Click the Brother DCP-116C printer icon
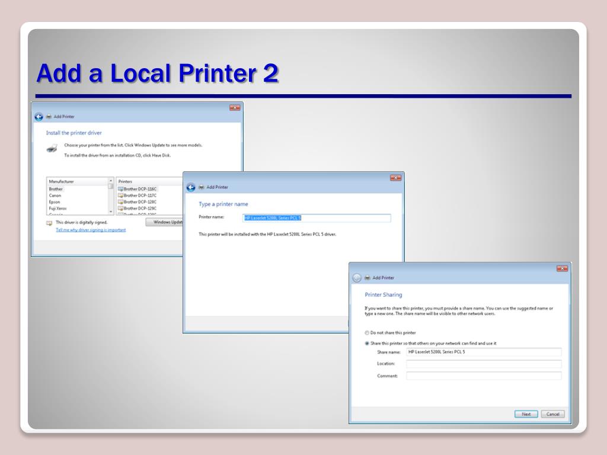 pos(120,189)
